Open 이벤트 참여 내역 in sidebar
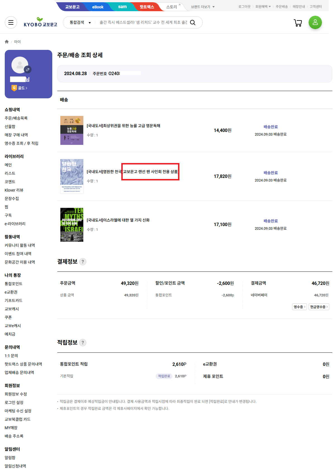The image size is (334, 474). coord(18,254)
